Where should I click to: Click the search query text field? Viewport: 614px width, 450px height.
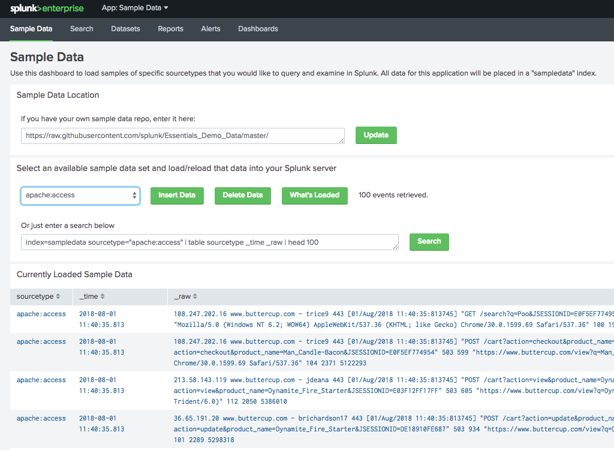point(210,242)
